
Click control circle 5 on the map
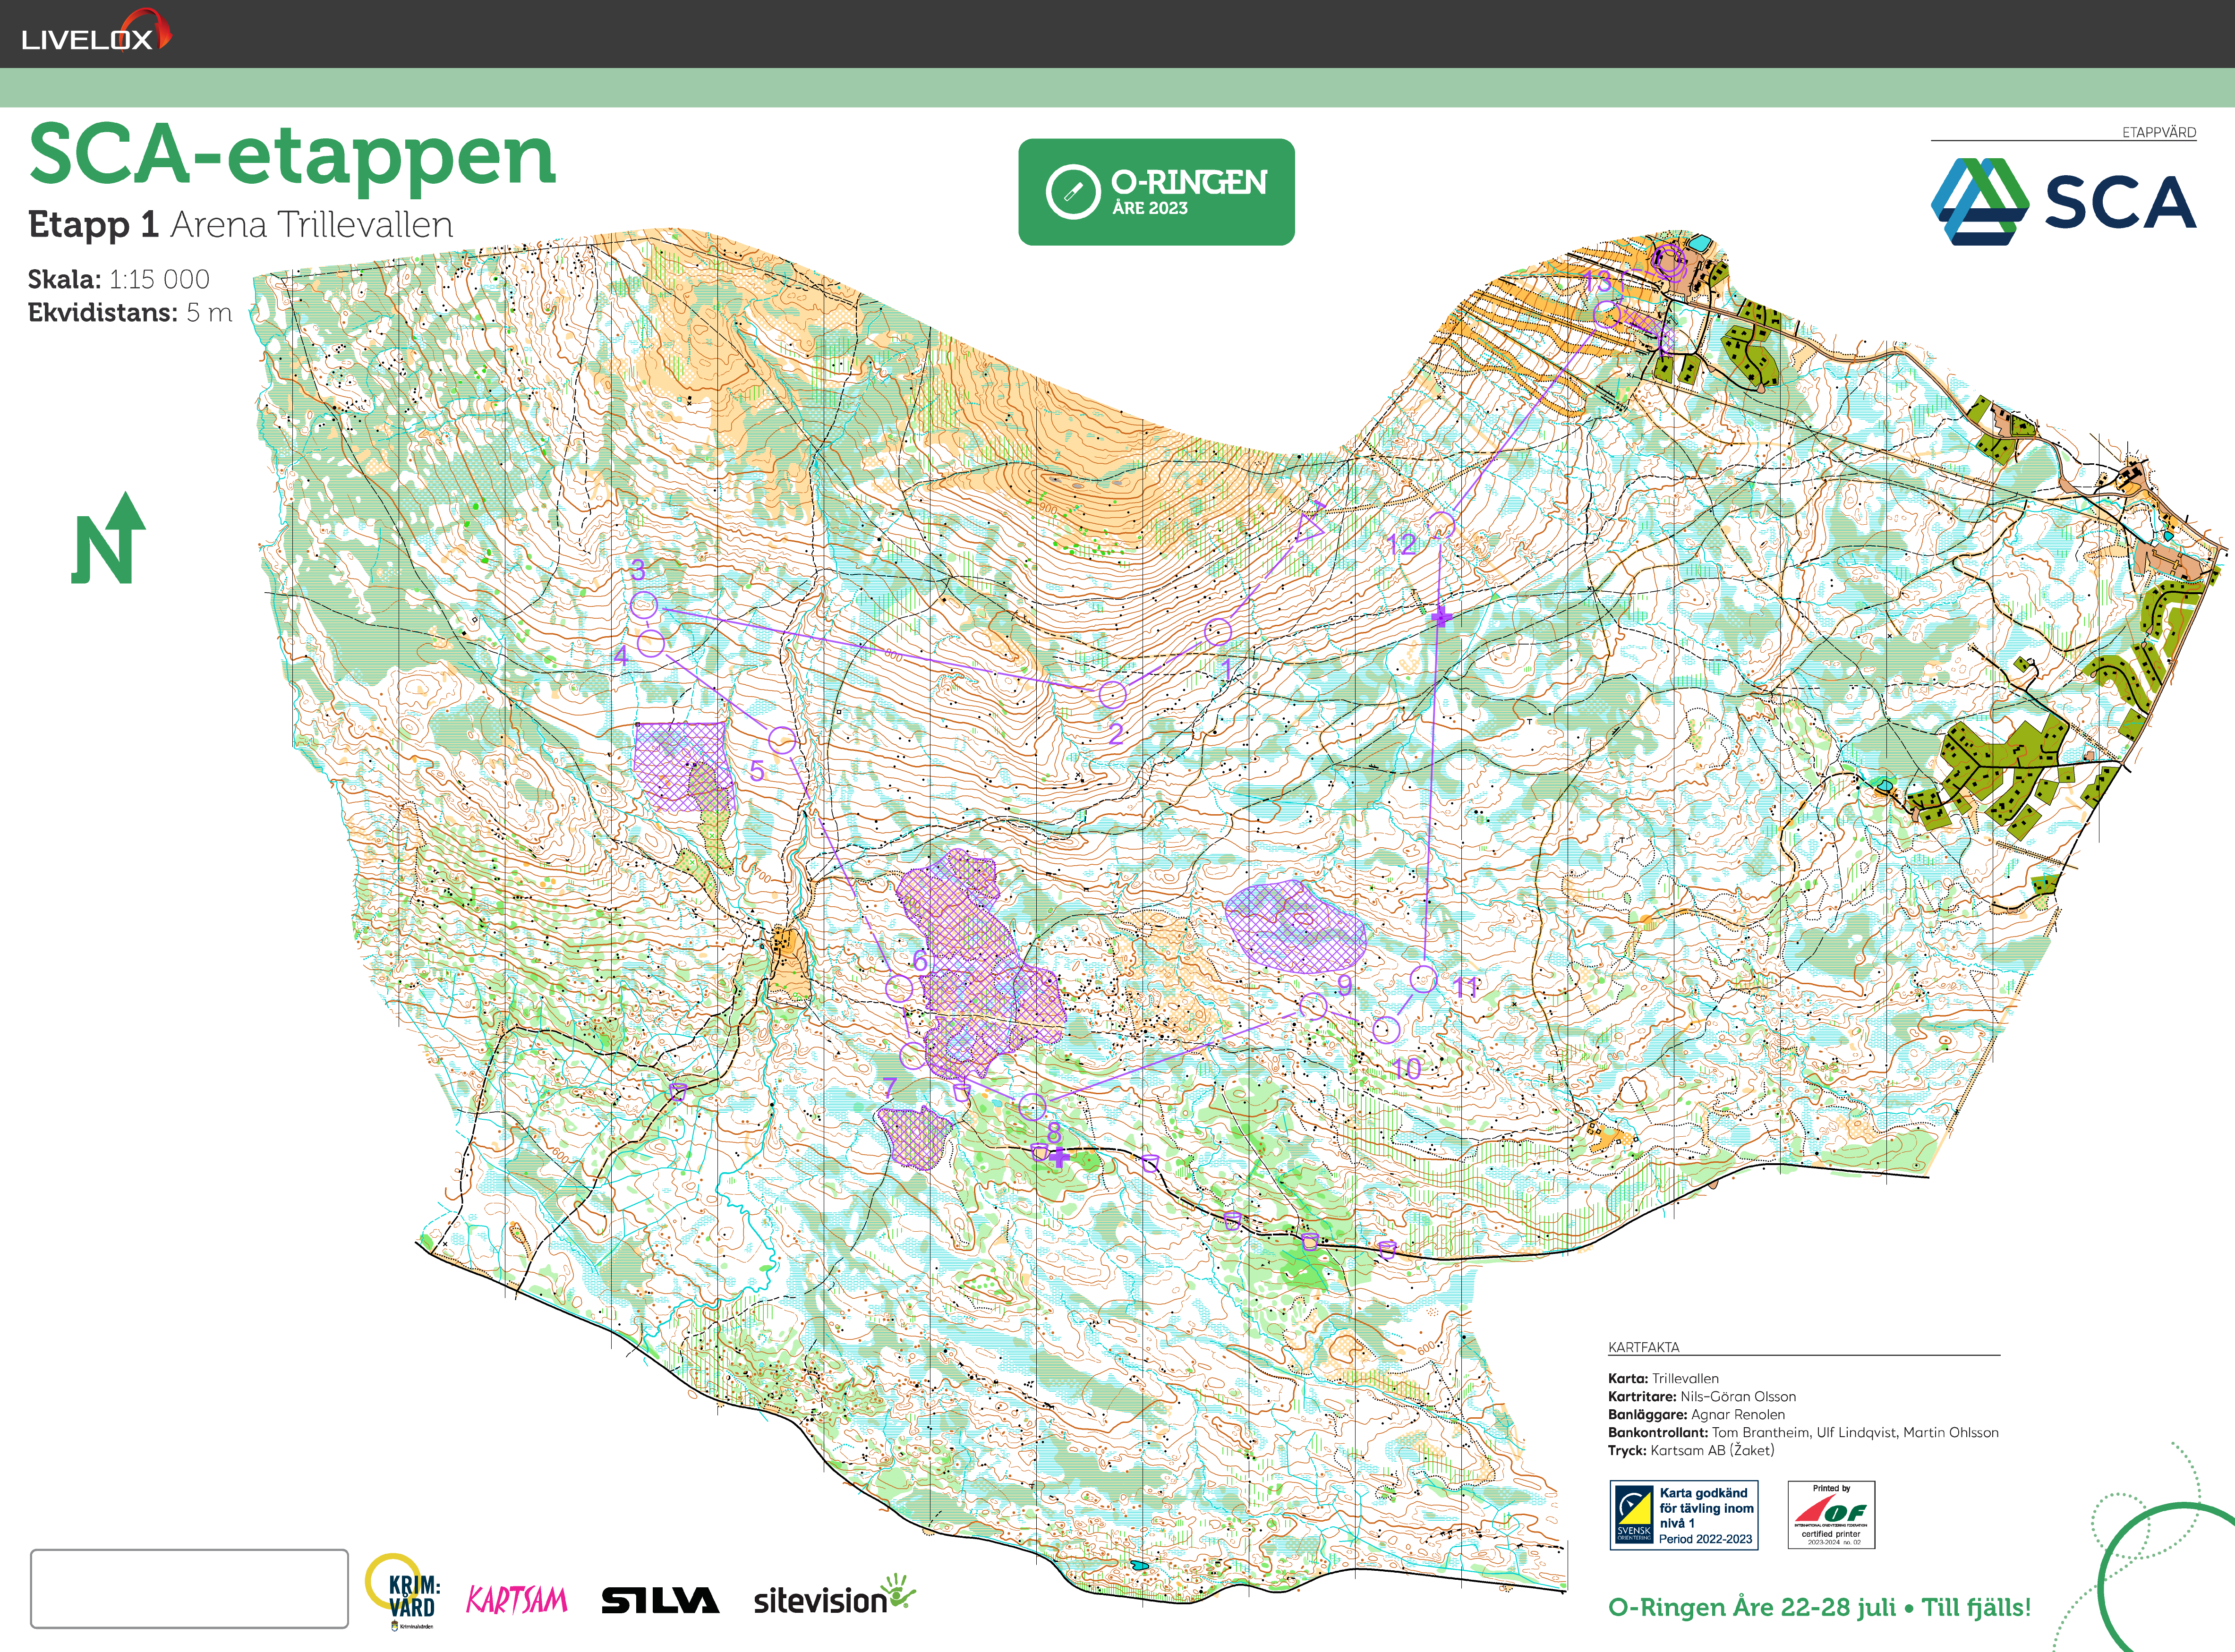(782, 740)
